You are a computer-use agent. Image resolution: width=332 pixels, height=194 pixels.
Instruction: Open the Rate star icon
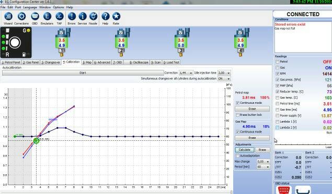116,16
